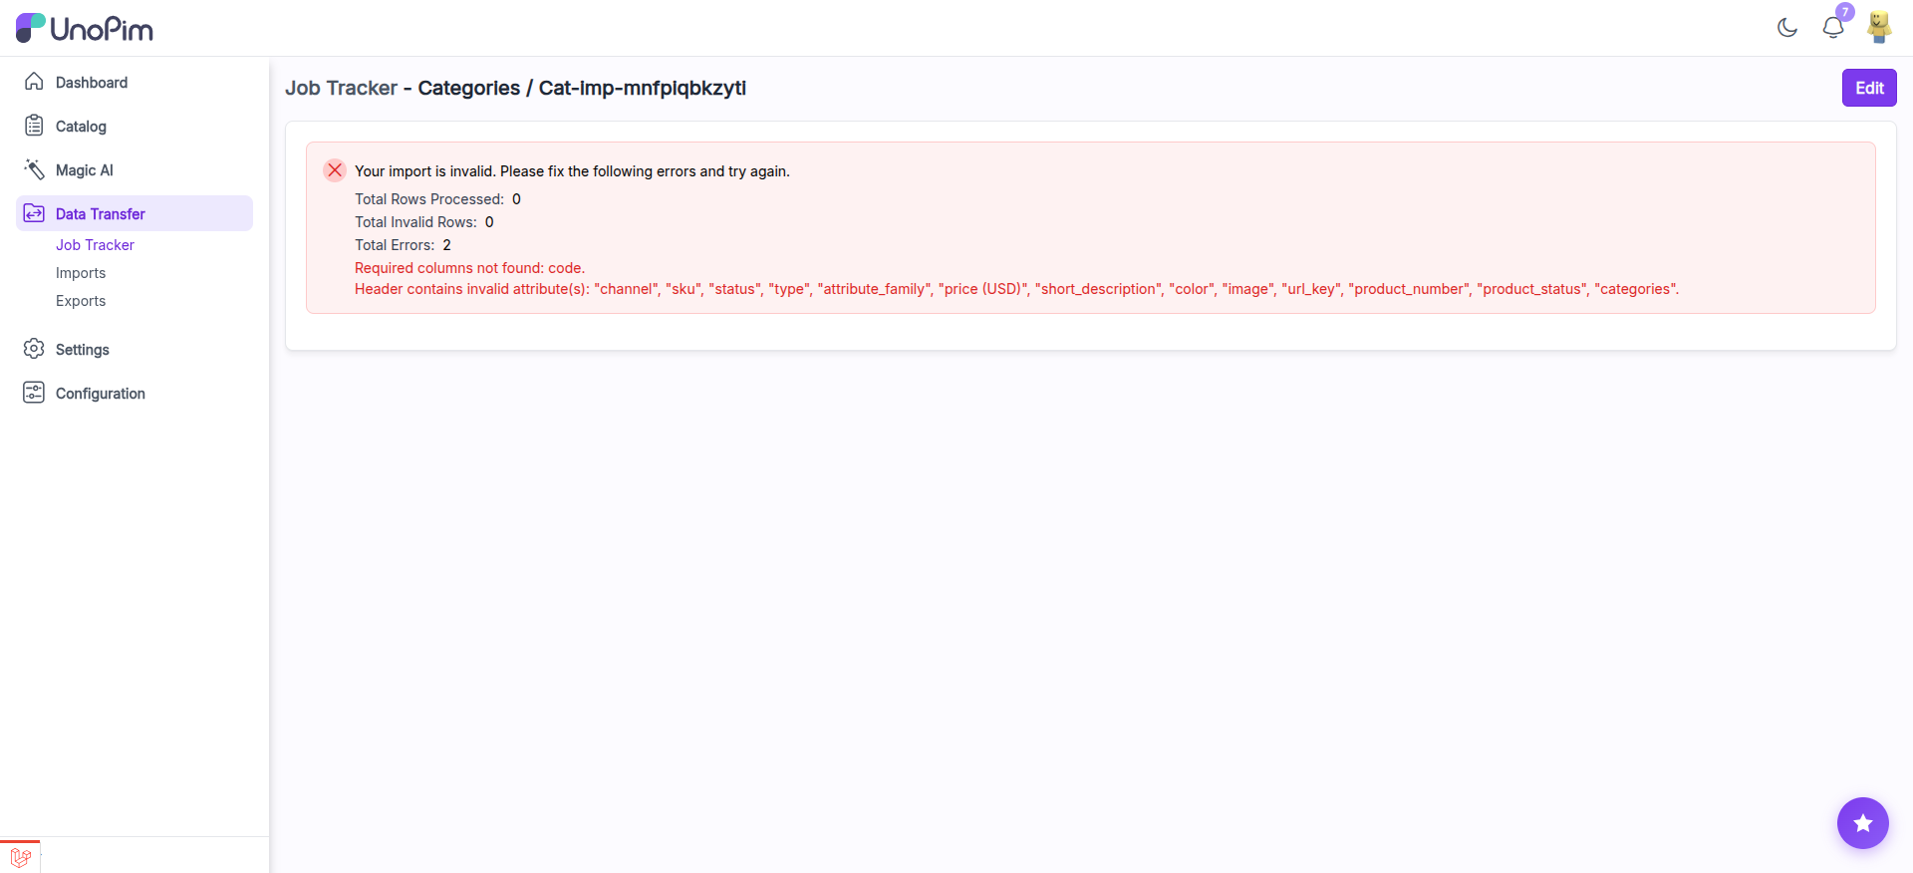Open the Laravel debug bar icon
This screenshot has width=1913, height=873.
[20, 857]
